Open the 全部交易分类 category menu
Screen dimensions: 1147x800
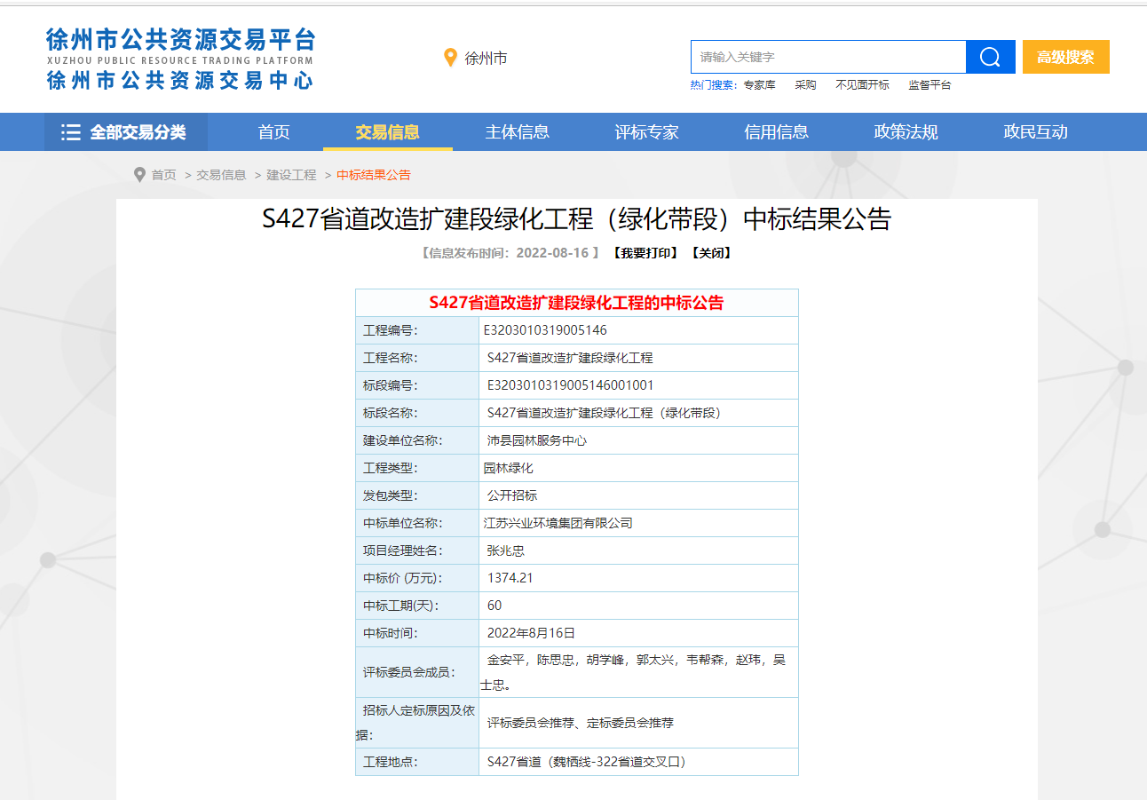pos(126,132)
